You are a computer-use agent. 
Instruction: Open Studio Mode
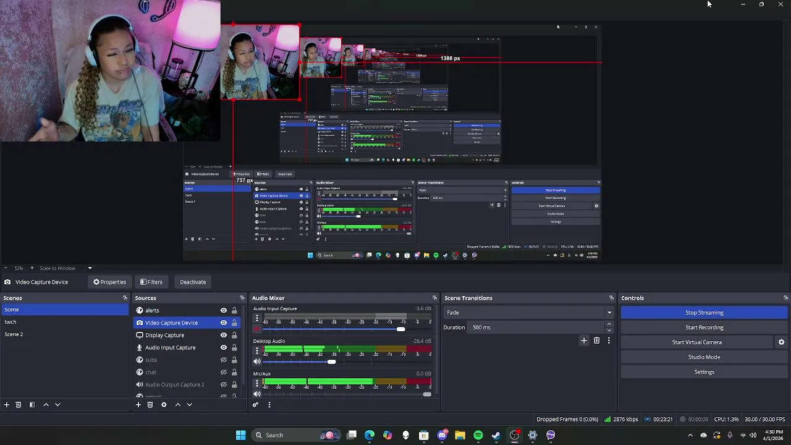click(x=704, y=357)
